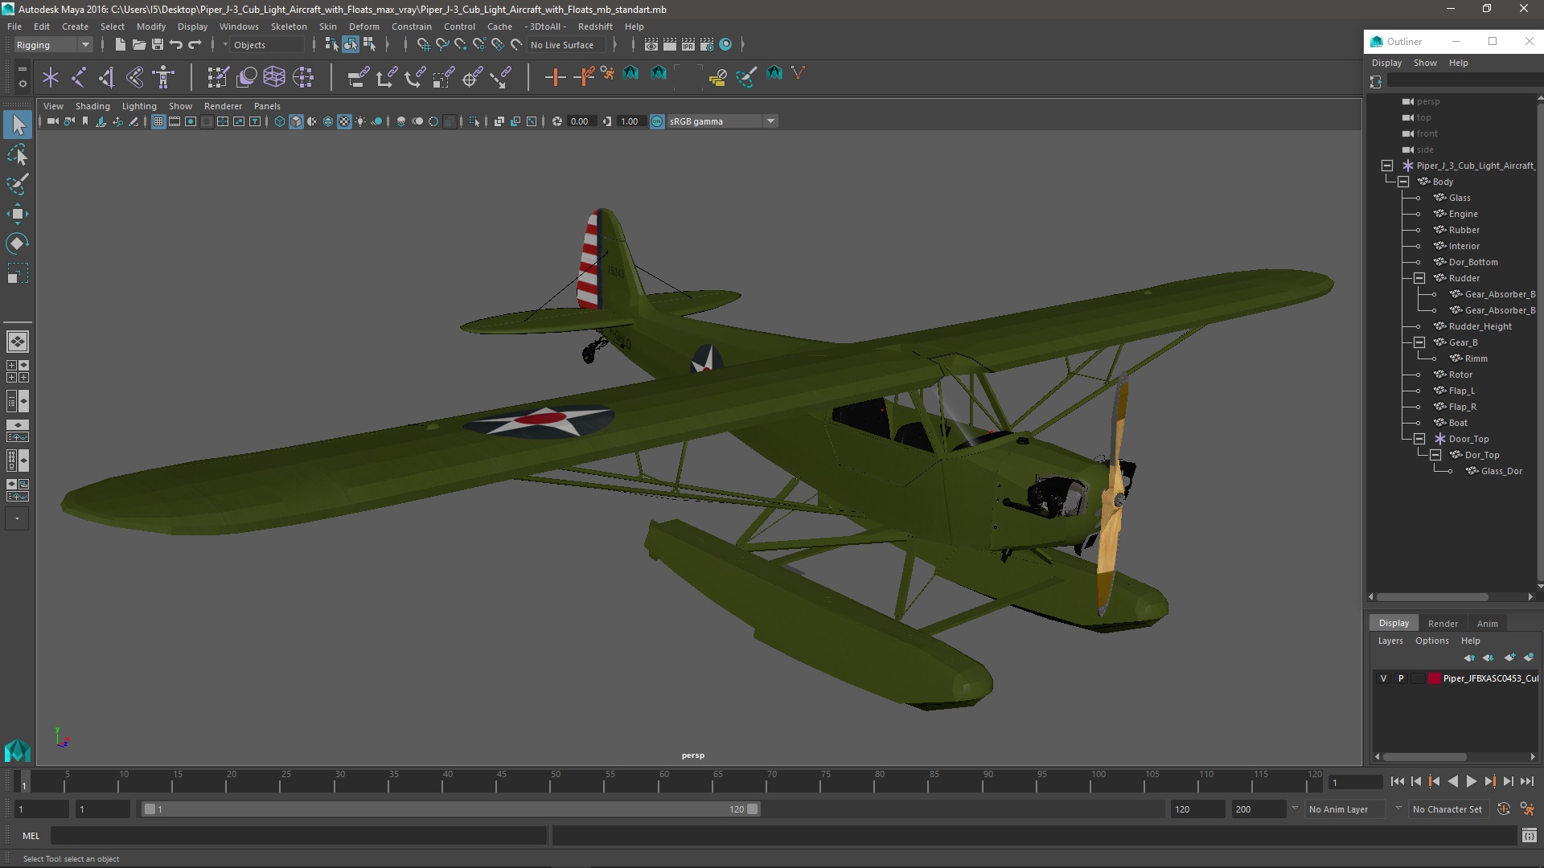Select the Rotor node in Outliner
Screen dimensions: 1544x868
click(1460, 375)
